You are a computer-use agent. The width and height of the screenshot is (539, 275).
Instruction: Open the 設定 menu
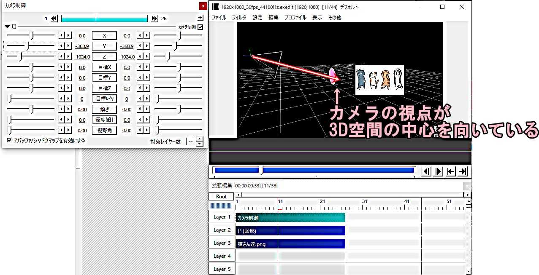[257, 18]
